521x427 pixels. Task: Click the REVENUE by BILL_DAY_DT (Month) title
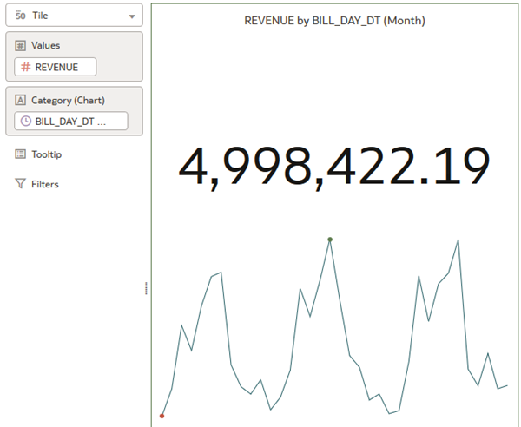pyautogui.click(x=334, y=21)
